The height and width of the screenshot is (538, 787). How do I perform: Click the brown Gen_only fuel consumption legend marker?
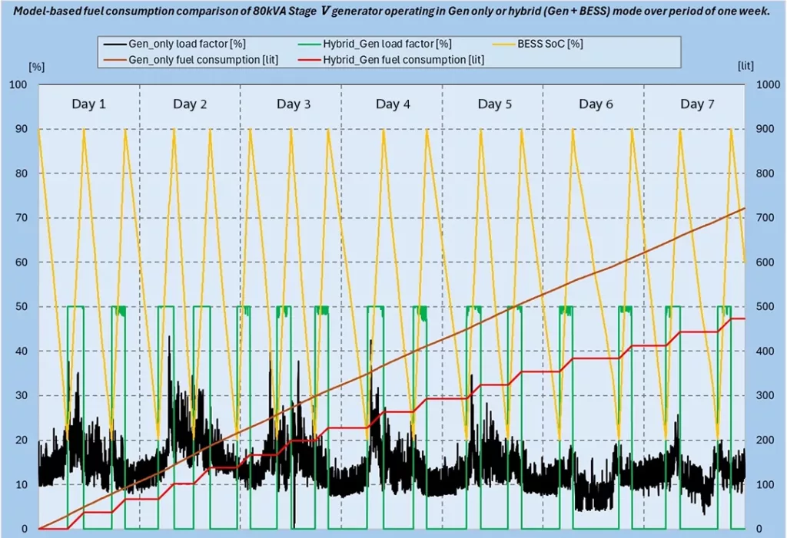pyautogui.click(x=114, y=58)
